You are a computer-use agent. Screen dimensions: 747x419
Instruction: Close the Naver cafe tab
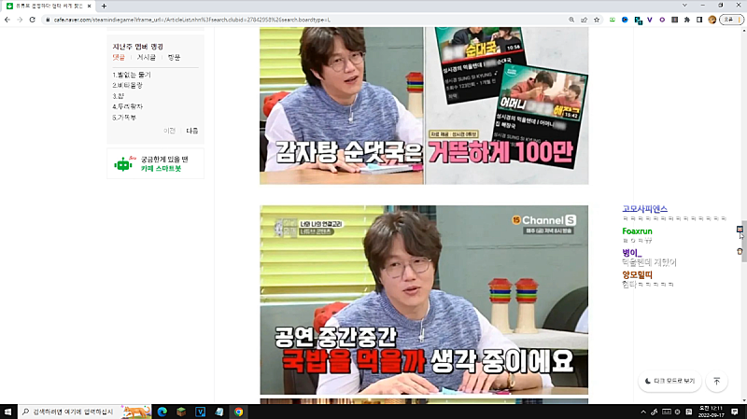[89, 6]
